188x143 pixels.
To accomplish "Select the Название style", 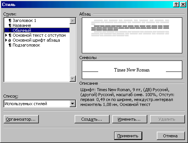I will (37, 25).
